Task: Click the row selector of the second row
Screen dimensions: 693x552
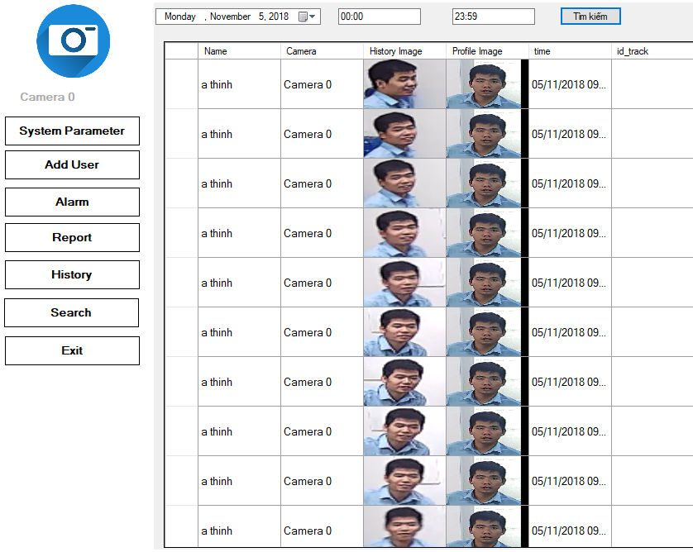Action: coord(181,134)
